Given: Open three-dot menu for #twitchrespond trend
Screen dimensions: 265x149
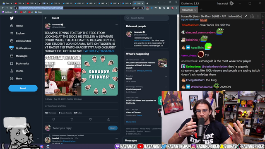Looking at the screenshot, I should pos(166,87).
